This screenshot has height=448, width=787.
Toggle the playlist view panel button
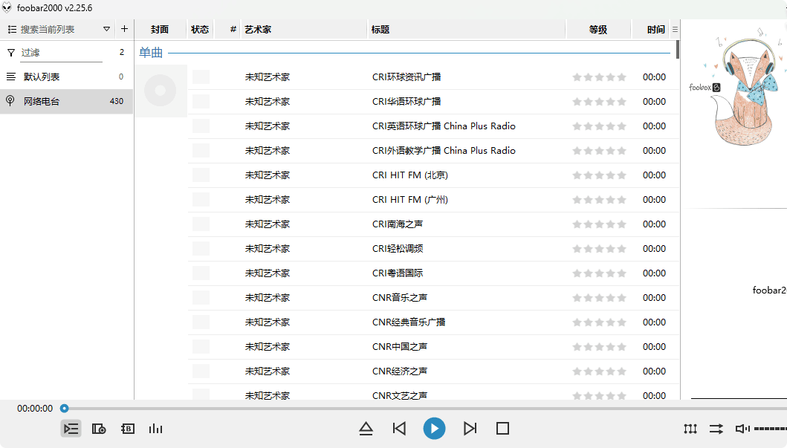click(x=71, y=429)
